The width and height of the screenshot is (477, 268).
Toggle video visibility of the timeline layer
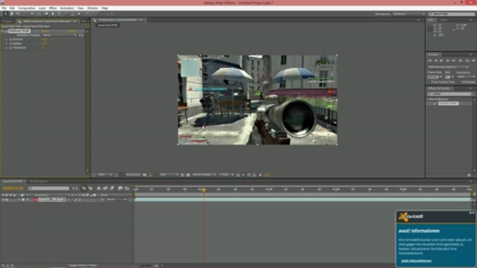3,199
